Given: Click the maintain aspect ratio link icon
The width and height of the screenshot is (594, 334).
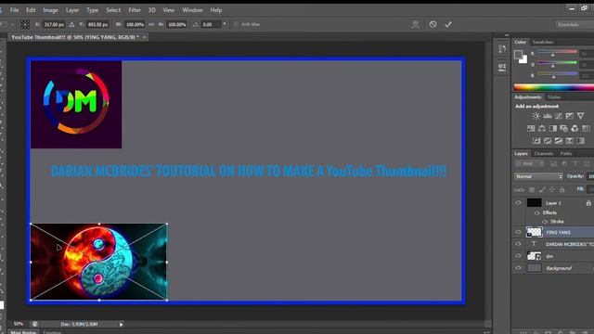Looking at the screenshot, I should 151,25.
